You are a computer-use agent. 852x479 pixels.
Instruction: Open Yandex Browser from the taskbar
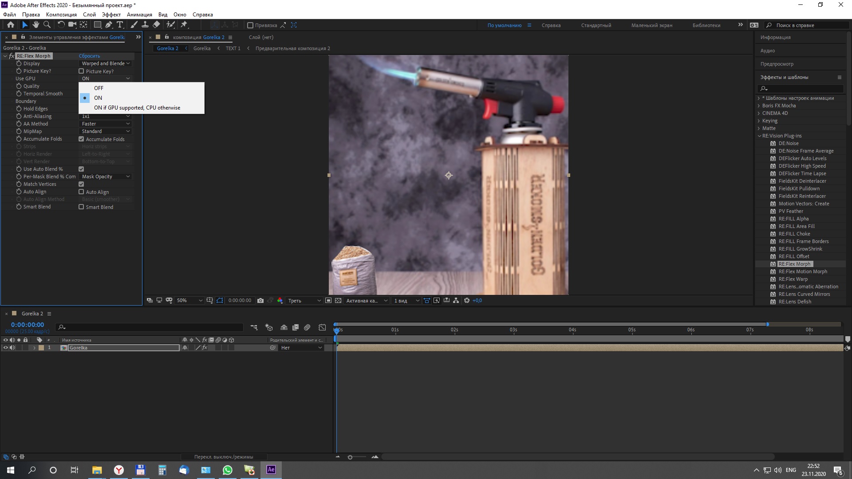119,470
